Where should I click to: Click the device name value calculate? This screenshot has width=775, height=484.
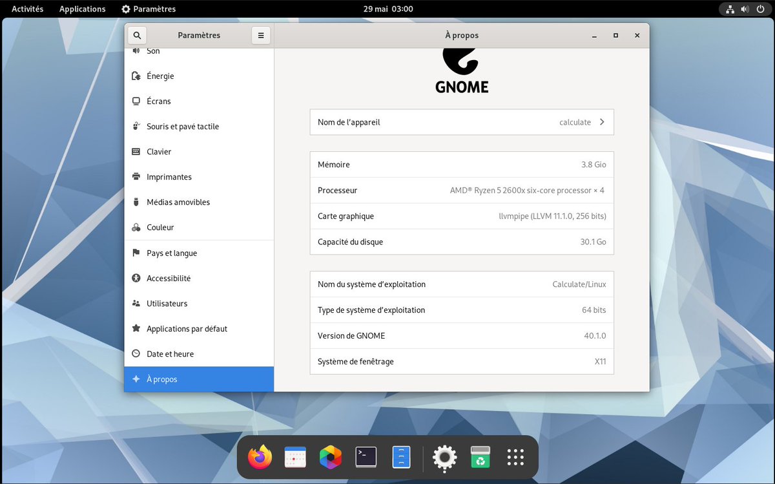pos(575,122)
